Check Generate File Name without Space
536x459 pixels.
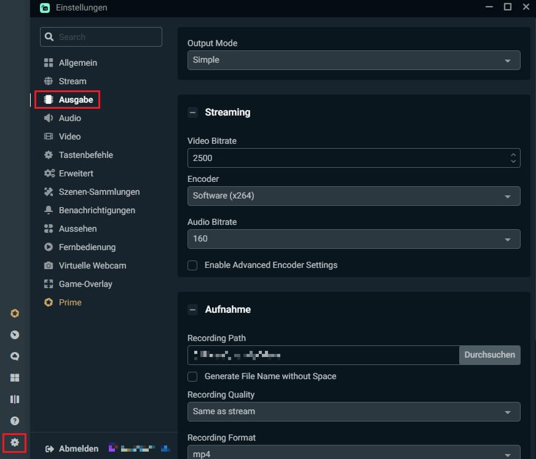click(x=192, y=376)
